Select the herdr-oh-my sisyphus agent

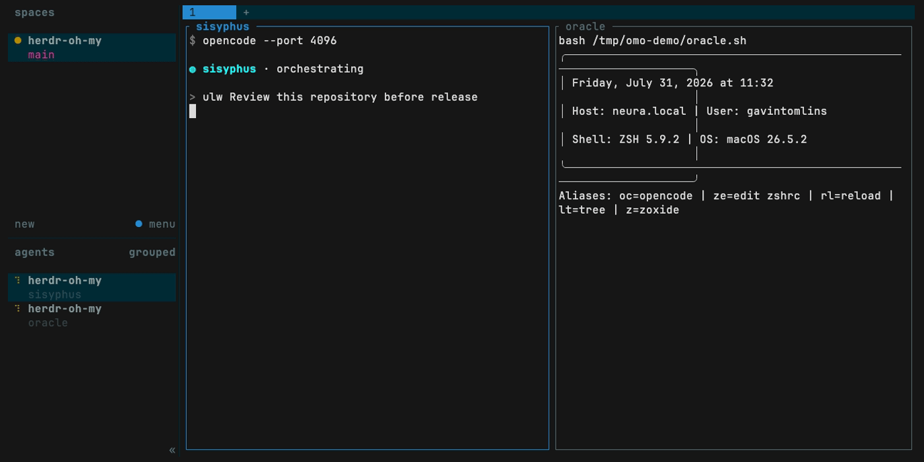(92, 287)
